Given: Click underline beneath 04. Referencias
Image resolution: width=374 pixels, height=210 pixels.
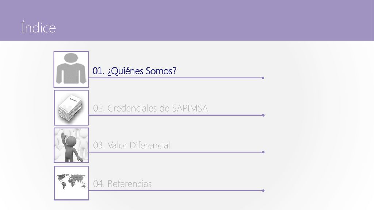Looking at the screenshot, I should [x=176, y=190].
